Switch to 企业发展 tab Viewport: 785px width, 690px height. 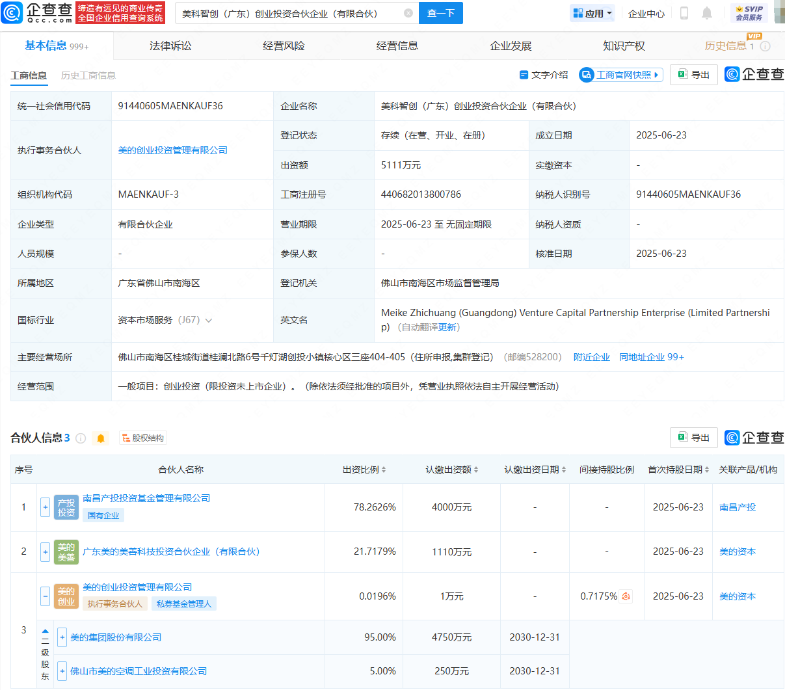(511, 46)
